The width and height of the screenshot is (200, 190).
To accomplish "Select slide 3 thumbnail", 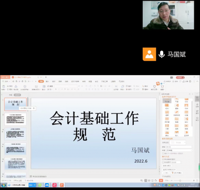I will point(15,134).
